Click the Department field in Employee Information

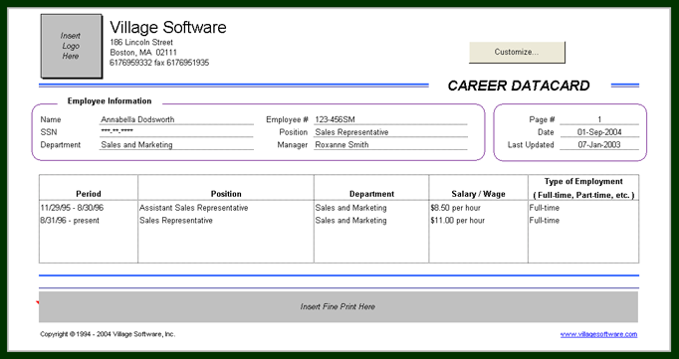pos(176,145)
